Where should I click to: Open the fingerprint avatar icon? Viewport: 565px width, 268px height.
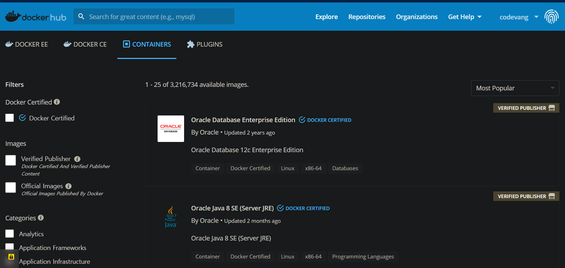pos(551,17)
